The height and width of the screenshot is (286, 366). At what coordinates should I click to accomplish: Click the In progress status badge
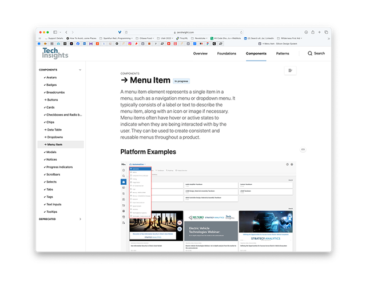[x=181, y=81]
